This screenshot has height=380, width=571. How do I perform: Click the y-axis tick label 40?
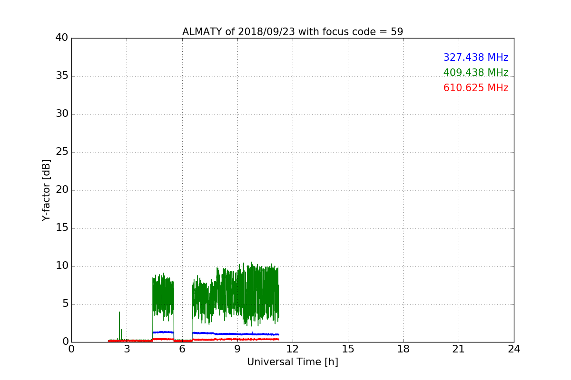pyautogui.click(x=62, y=38)
